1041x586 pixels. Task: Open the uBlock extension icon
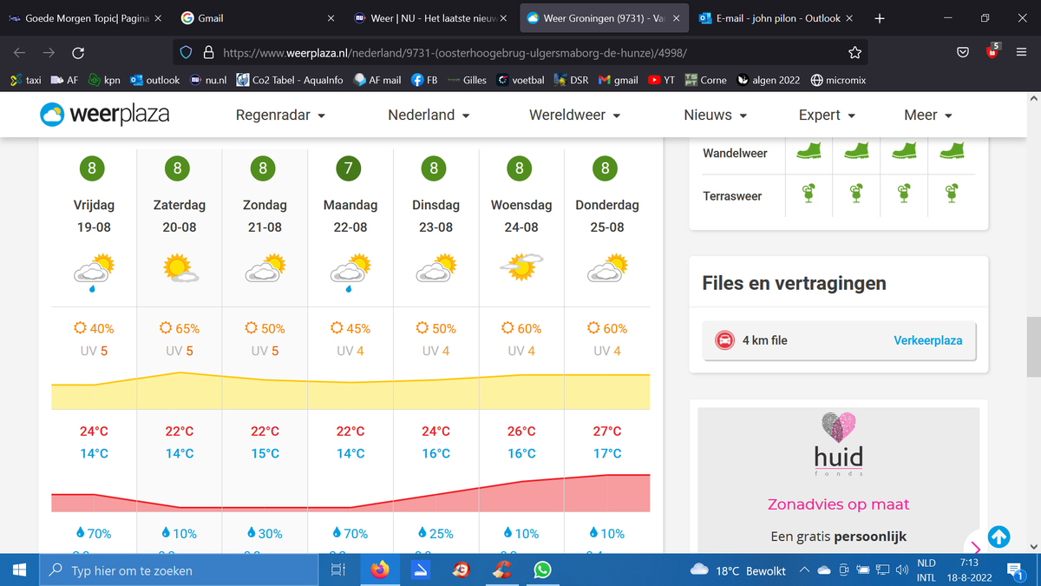click(992, 52)
